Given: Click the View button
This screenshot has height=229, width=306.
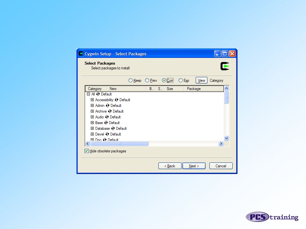Looking at the screenshot, I should [201, 80].
